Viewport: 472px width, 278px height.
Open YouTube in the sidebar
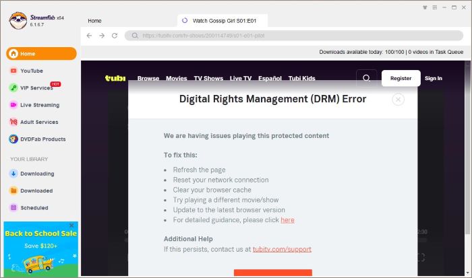(32, 71)
